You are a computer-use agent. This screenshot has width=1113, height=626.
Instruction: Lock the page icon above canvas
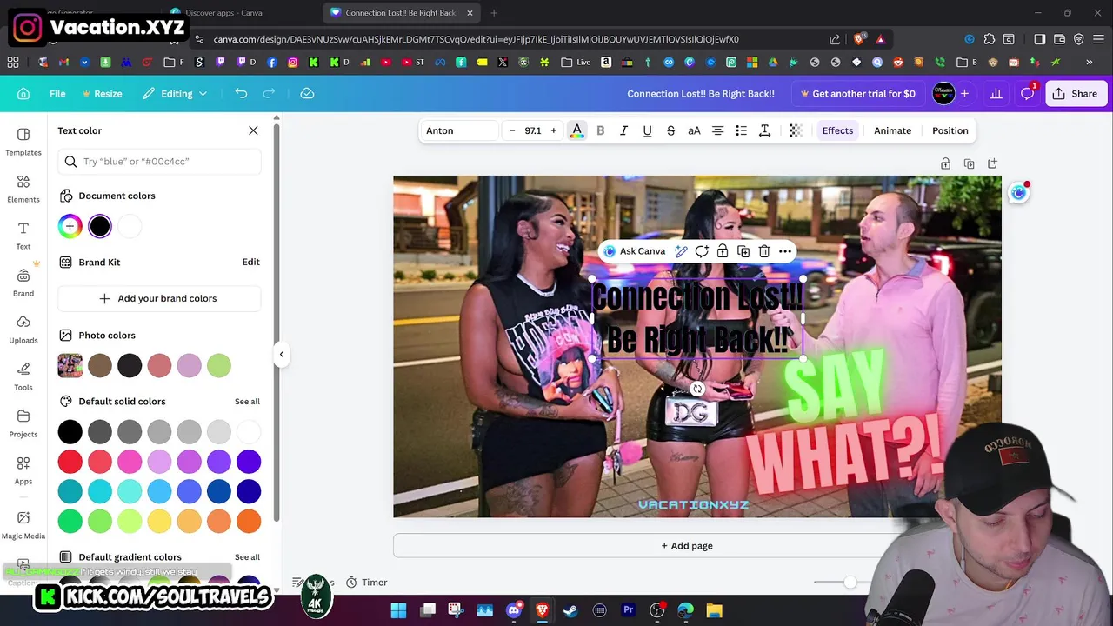(x=945, y=163)
